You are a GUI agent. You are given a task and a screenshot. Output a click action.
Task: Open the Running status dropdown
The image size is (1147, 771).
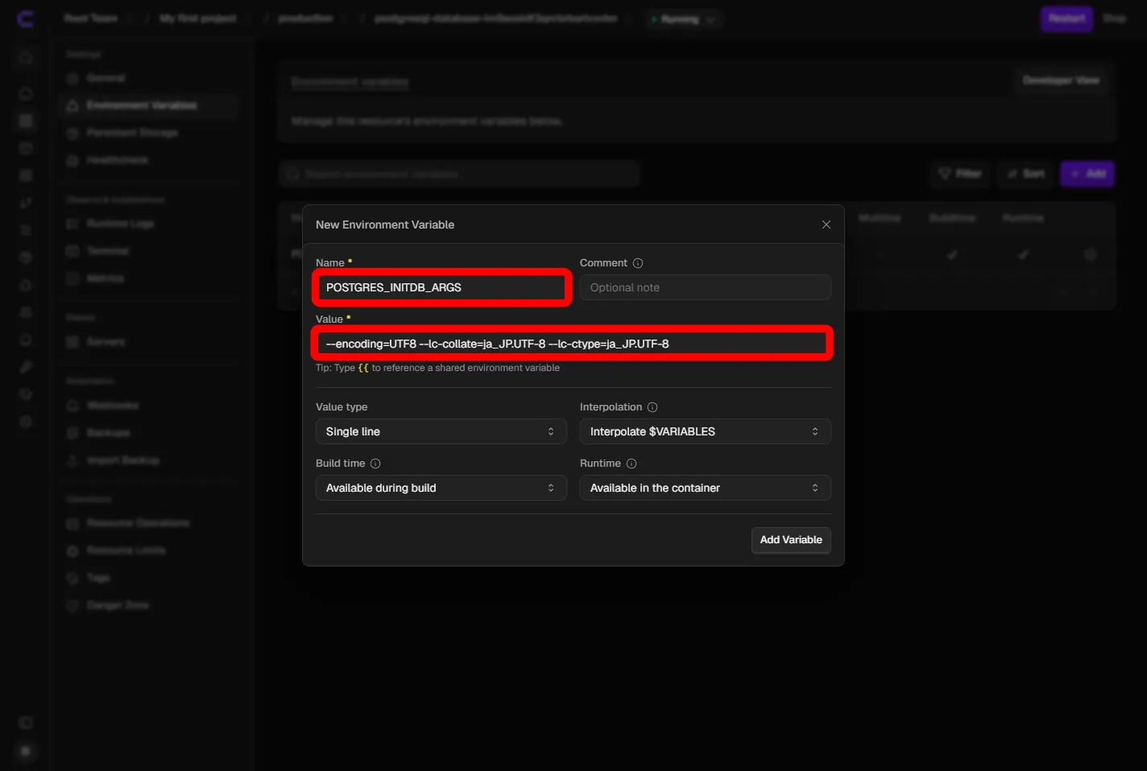point(683,19)
